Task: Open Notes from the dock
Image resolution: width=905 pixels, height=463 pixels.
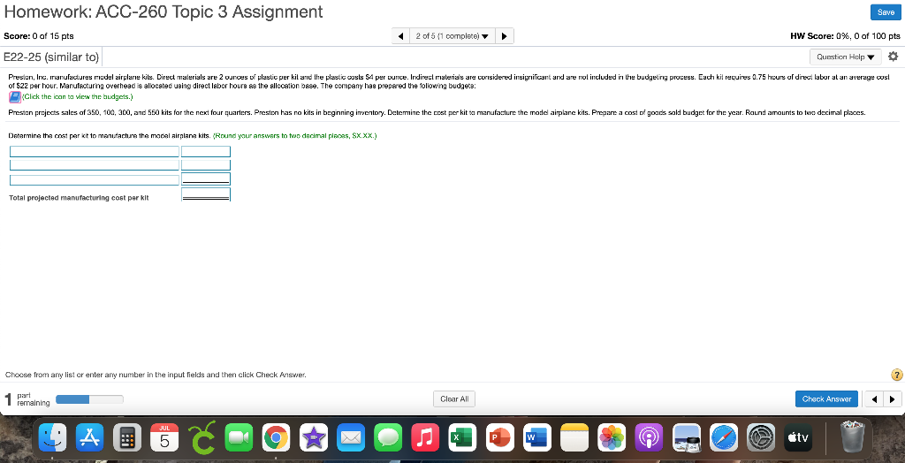Action: click(x=574, y=437)
